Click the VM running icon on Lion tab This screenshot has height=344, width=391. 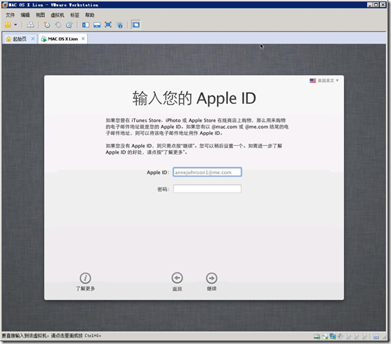pyautogui.click(x=44, y=39)
